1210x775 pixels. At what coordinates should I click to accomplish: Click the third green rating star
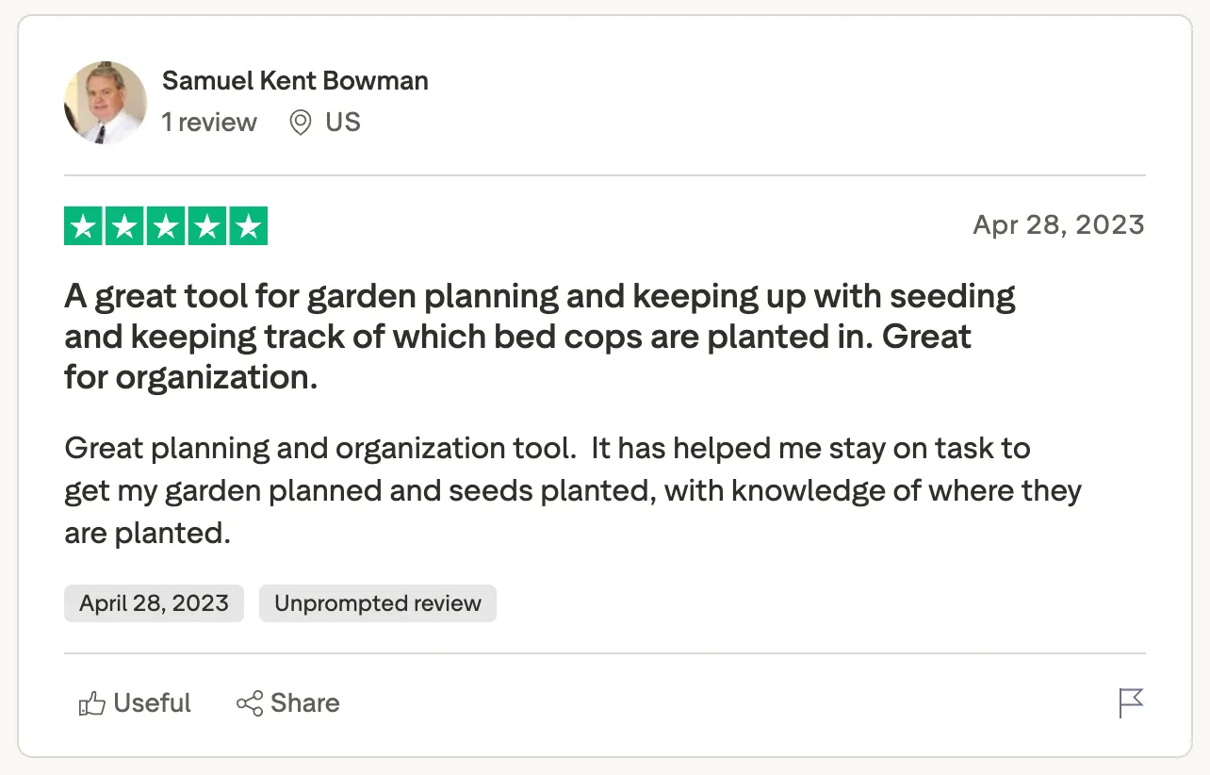[166, 226]
